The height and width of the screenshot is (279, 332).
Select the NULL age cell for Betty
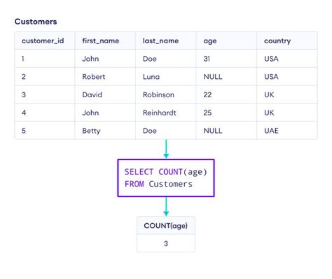(x=213, y=131)
